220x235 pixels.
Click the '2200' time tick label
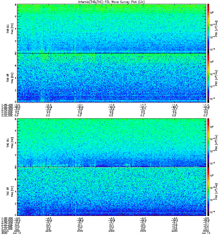pyautogui.click(x=17, y=231)
